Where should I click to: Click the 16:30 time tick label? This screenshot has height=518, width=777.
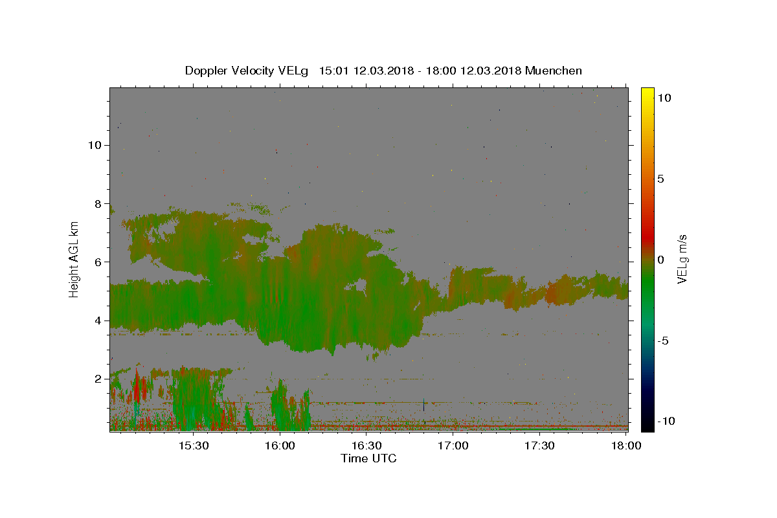[366, 445]
